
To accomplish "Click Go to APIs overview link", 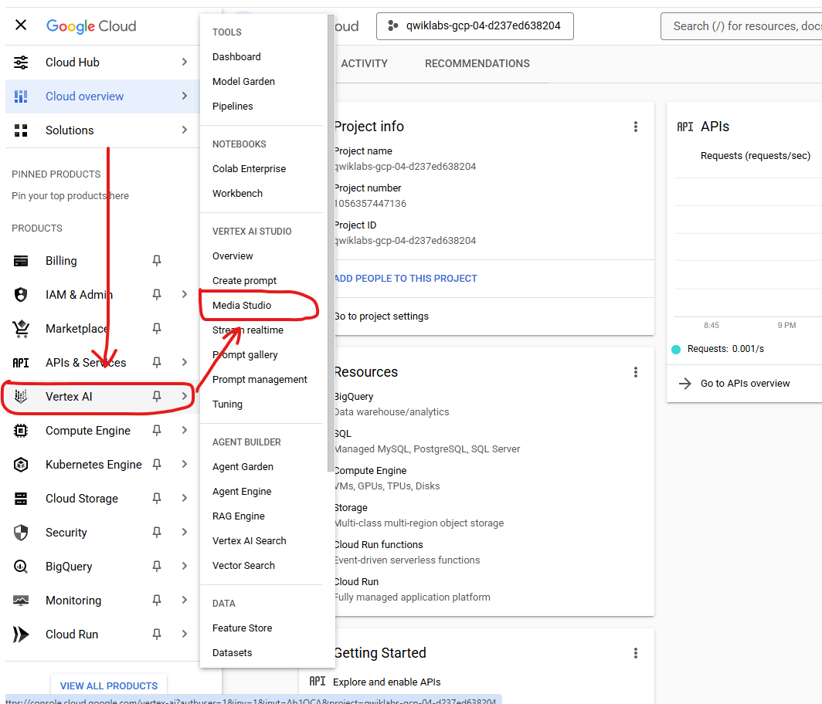I will (745, 384).
